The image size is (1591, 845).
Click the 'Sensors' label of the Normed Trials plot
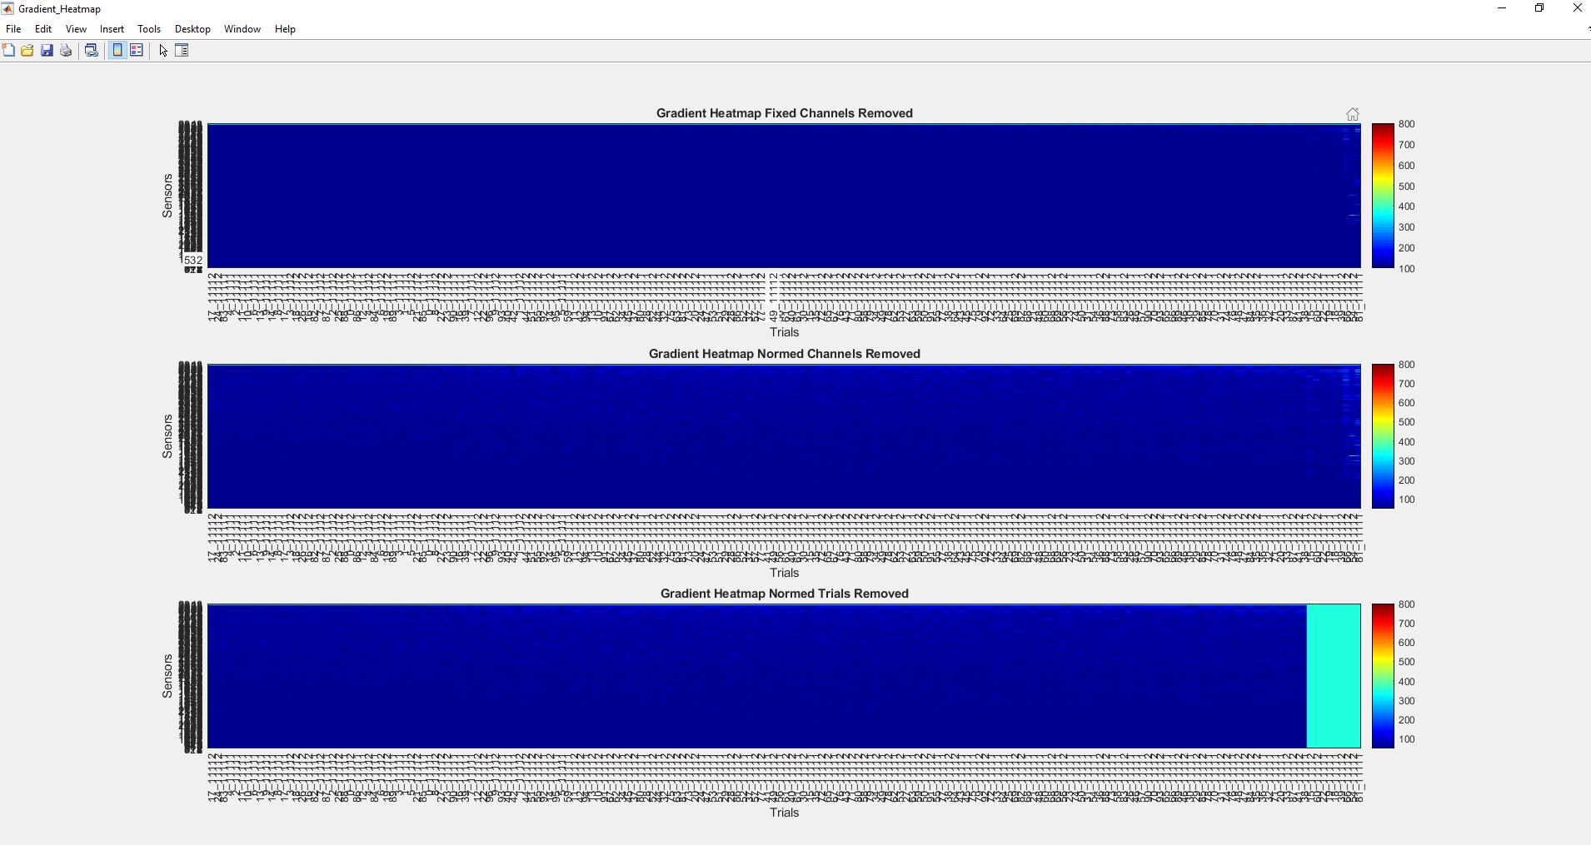(167, 676)
